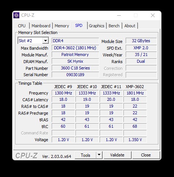Screen dimensions: 174x177
Task: Click the Validate button
Action: pos(117,155)
